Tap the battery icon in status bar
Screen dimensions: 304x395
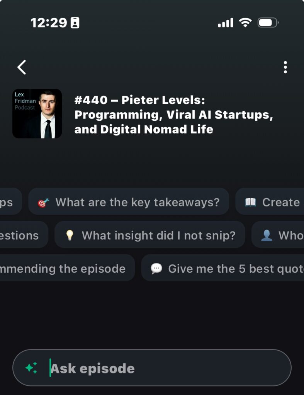point(268,23)
